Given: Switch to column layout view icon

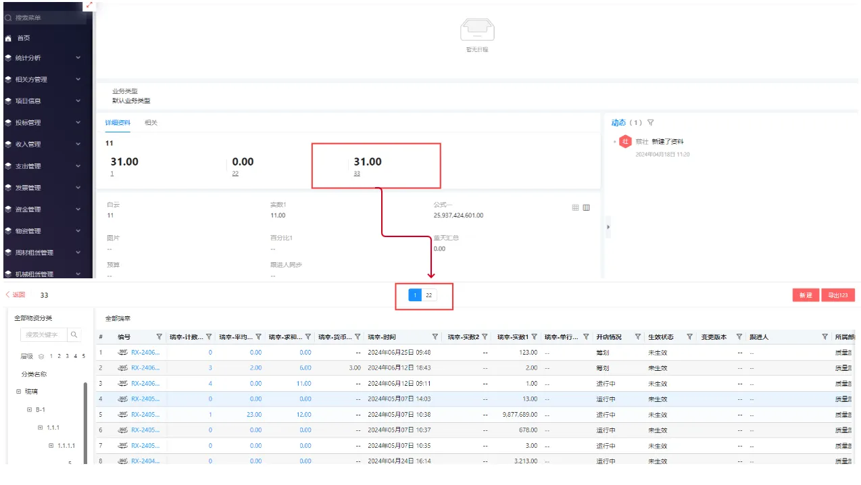Looking at the screenshot, I should 587,207.
